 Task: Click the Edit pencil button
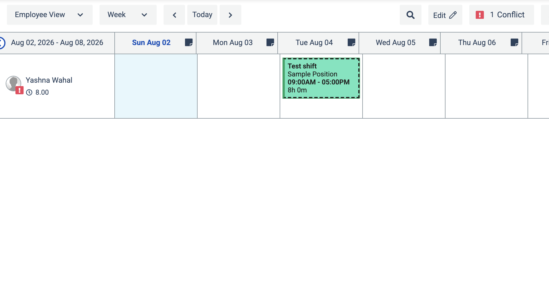pyautogui.click(x=445, y=15)
